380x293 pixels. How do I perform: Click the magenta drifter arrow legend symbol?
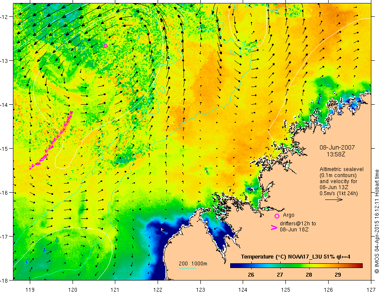[x=274, y=228]
